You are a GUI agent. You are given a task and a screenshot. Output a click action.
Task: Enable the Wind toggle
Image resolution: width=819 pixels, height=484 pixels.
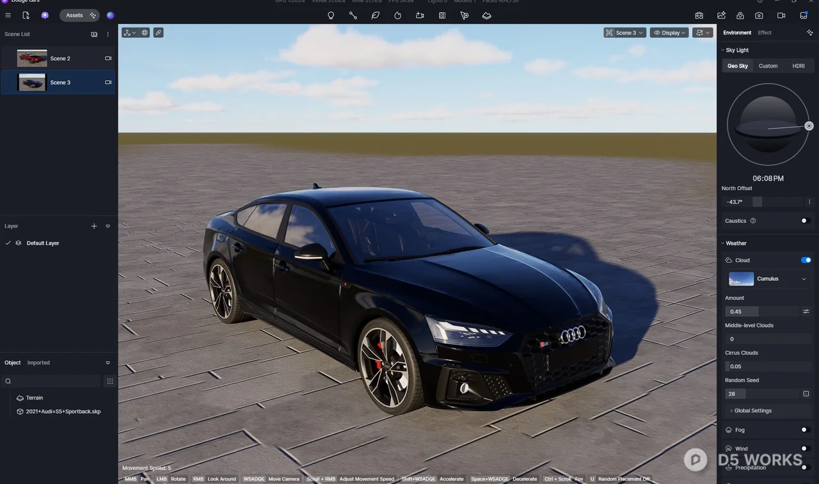[806, 449]
